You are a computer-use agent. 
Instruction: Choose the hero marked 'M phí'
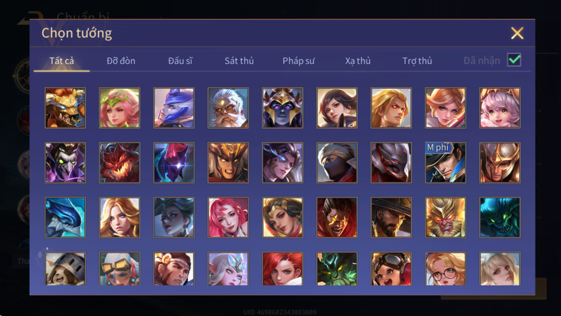(446, 162)
